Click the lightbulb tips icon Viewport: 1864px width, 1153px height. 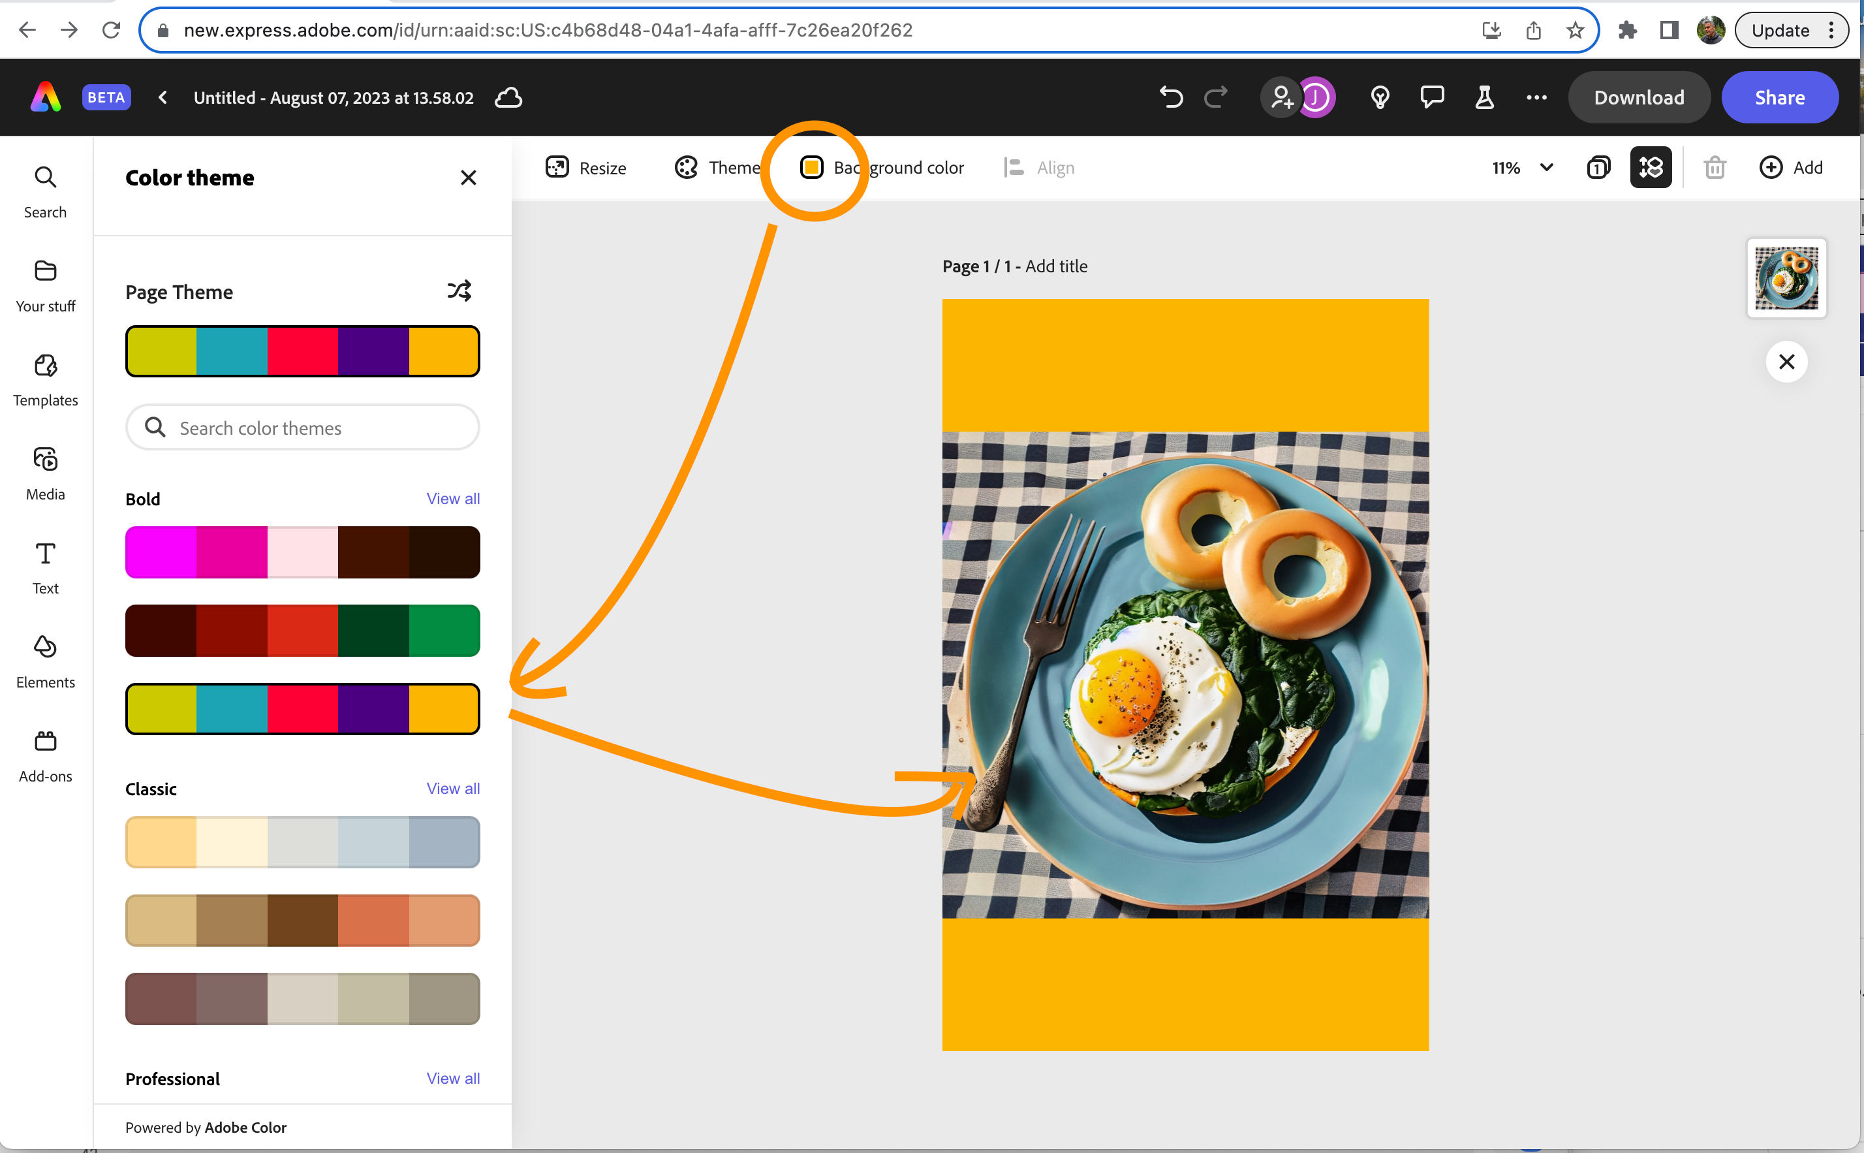(x=1379, y=98)
